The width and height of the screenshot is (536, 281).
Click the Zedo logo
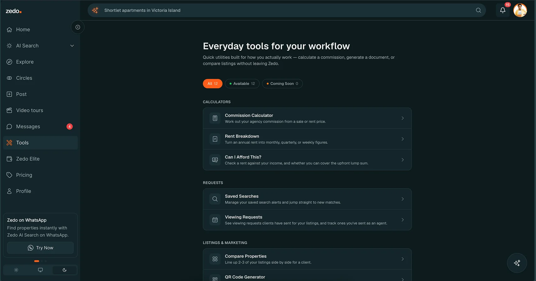point(14,11)
